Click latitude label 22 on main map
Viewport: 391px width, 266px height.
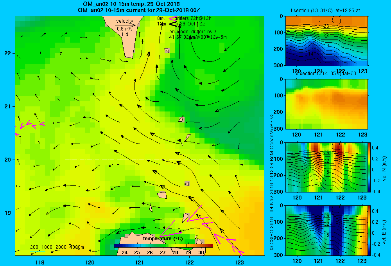pyautogui.click(x=7, y=53)
